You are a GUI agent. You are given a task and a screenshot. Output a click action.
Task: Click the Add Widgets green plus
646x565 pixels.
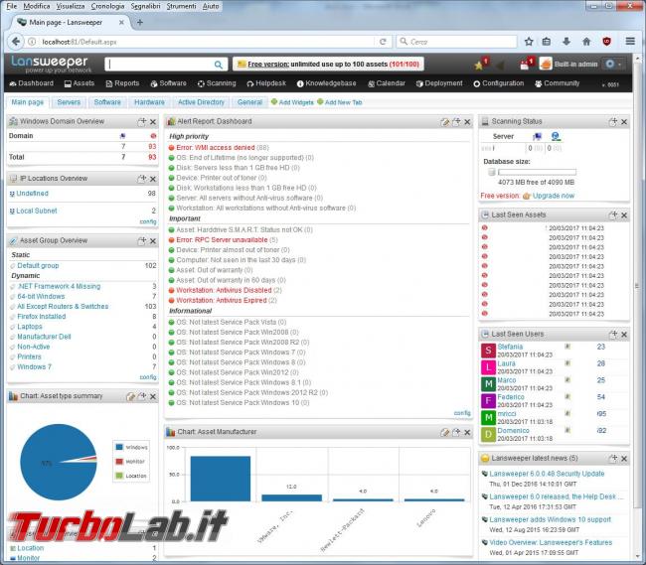point(274,101)
